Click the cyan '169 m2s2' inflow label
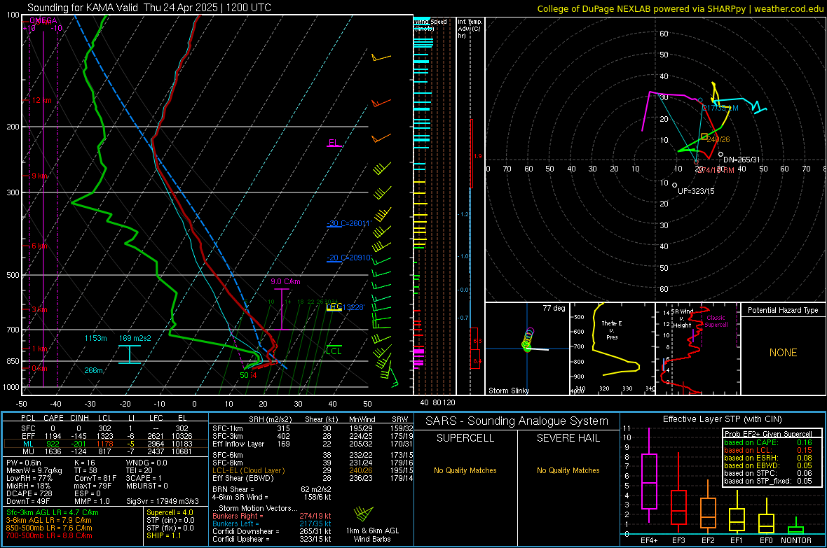Viewport: 827px width, 548px height. coord(135,338)
